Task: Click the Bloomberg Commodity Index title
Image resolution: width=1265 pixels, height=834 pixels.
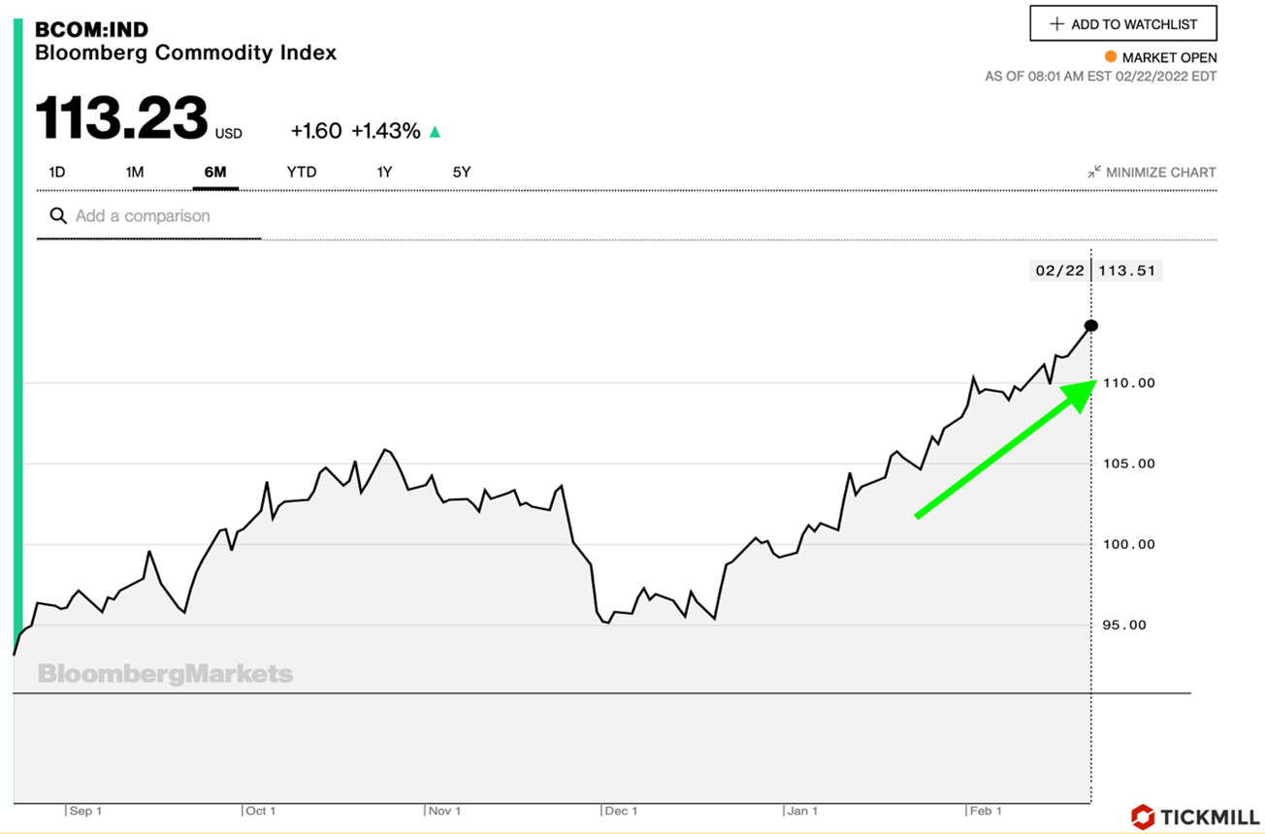Action: 186,52
